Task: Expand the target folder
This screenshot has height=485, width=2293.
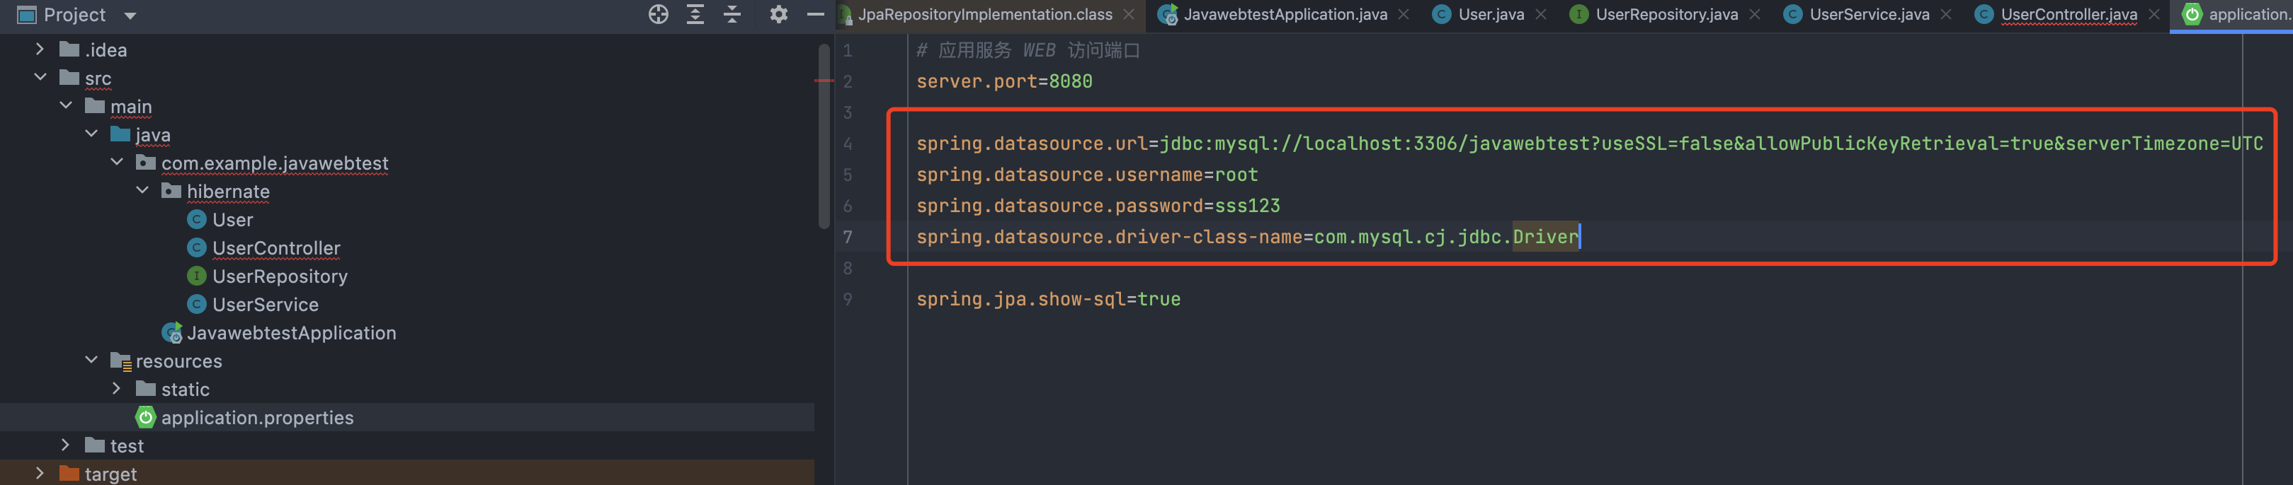Action: point(39,474)
